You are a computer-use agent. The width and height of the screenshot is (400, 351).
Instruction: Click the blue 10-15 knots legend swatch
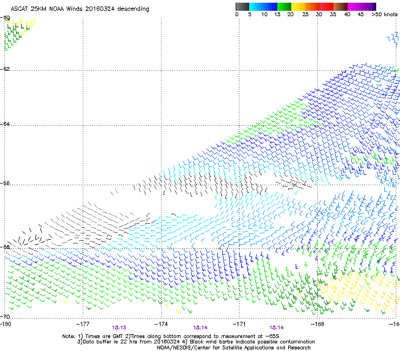[270, 6]
